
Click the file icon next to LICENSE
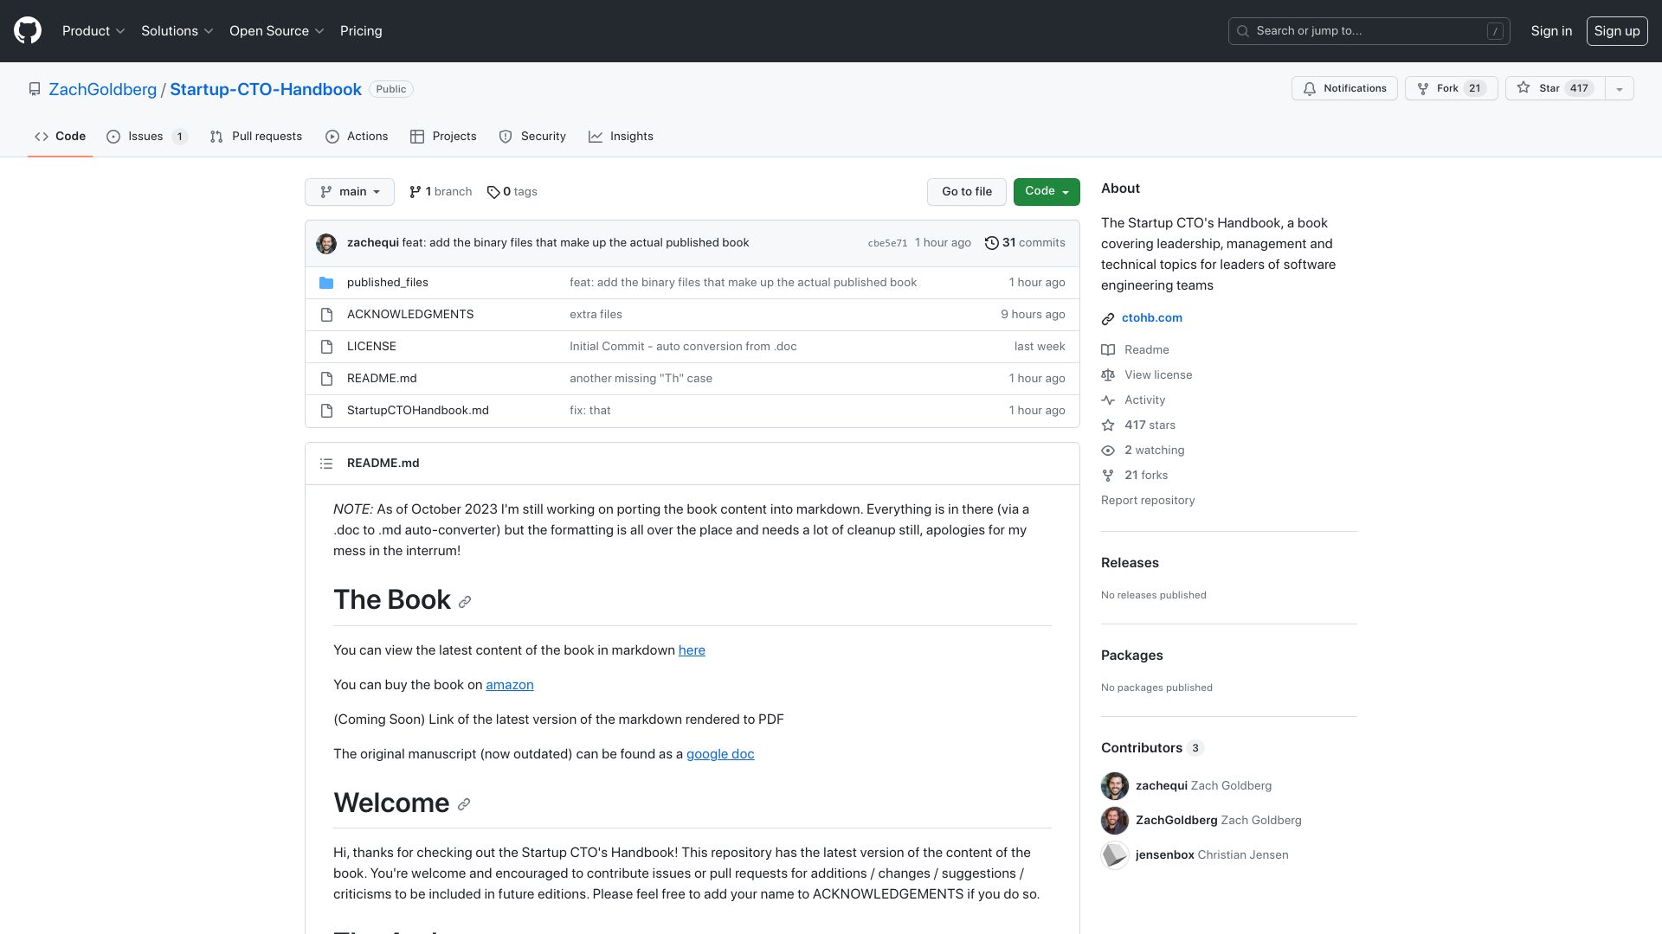point(326,347)
